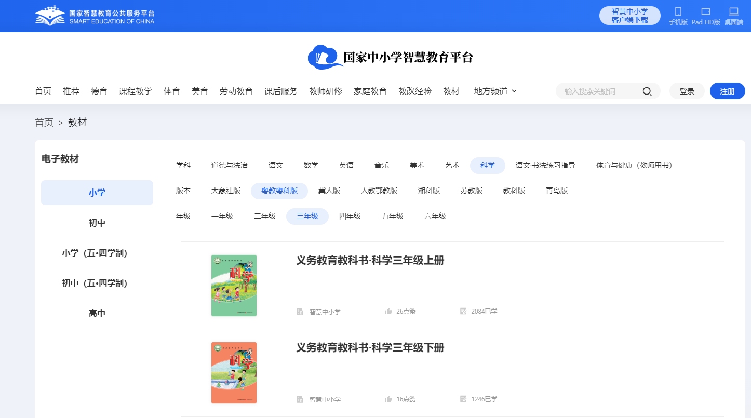Switch to the 课后服务 menu item
The image size is (751, 418).
280,91
